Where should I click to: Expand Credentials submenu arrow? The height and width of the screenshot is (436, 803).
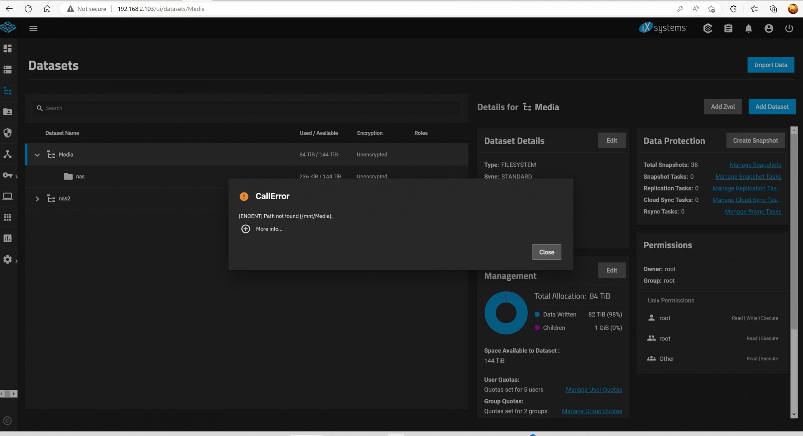coord(16,177)
